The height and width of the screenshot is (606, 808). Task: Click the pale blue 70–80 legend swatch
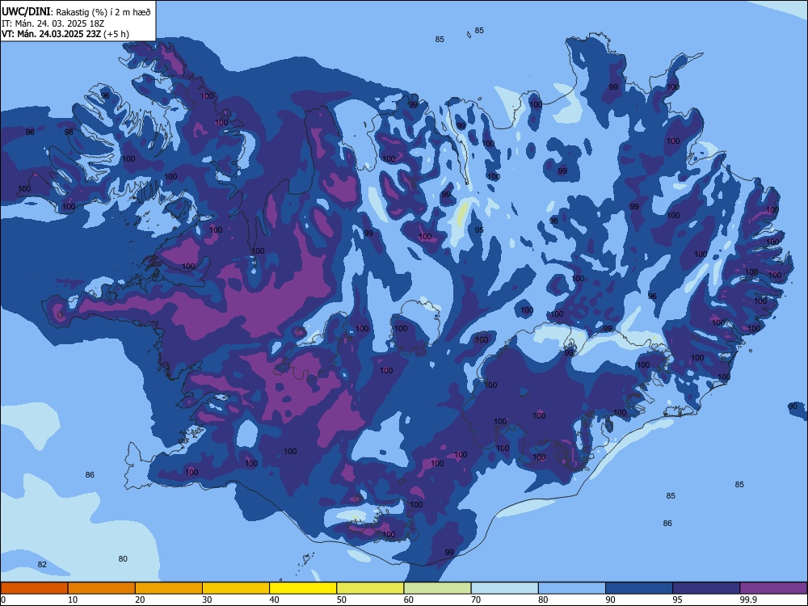pos(505,588)
